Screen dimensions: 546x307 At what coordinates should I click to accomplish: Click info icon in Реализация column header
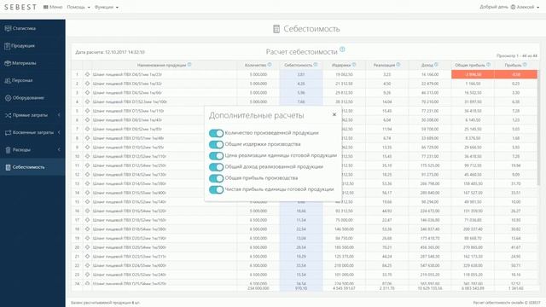[x=398, y=65]
